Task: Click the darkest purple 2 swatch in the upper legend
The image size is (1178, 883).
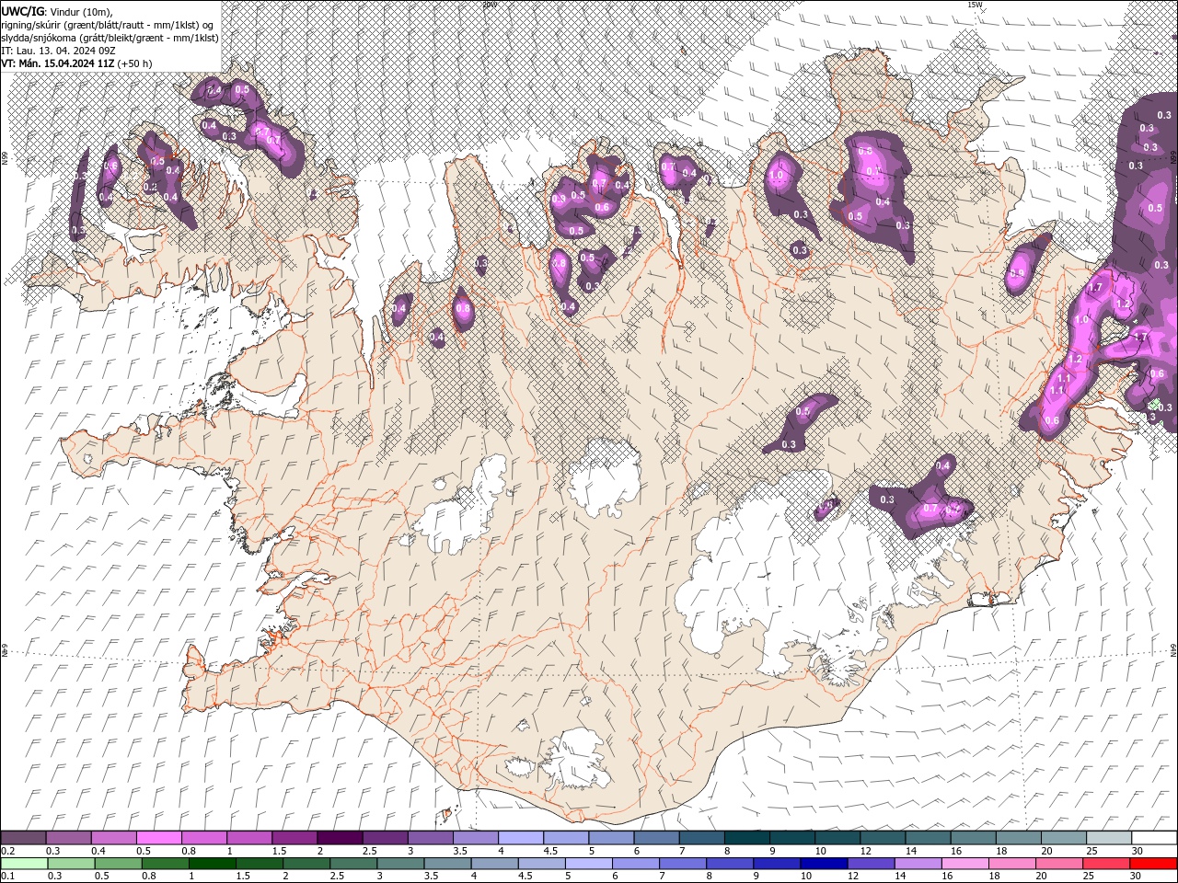Action: pos(339,838)
